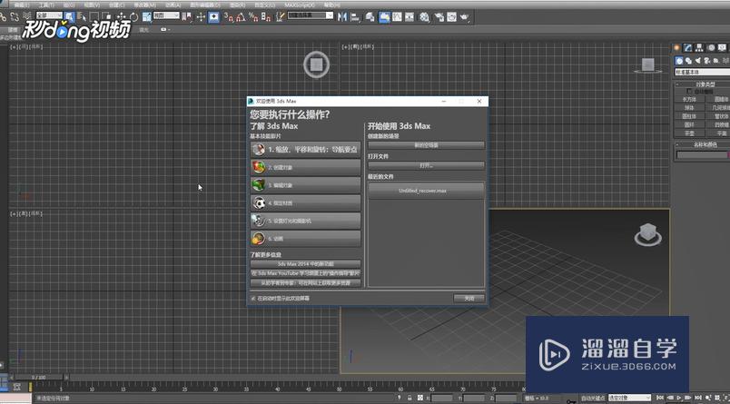This screenshot has width=730, height=404.
Task: Open the Untitled_recover.max recent file
Action: click(426, 191)
